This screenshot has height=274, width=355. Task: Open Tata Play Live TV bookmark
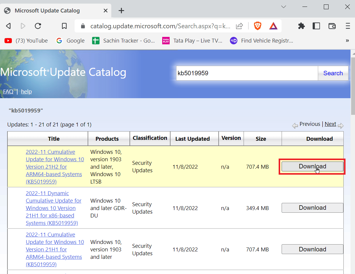tap(193, 40)
